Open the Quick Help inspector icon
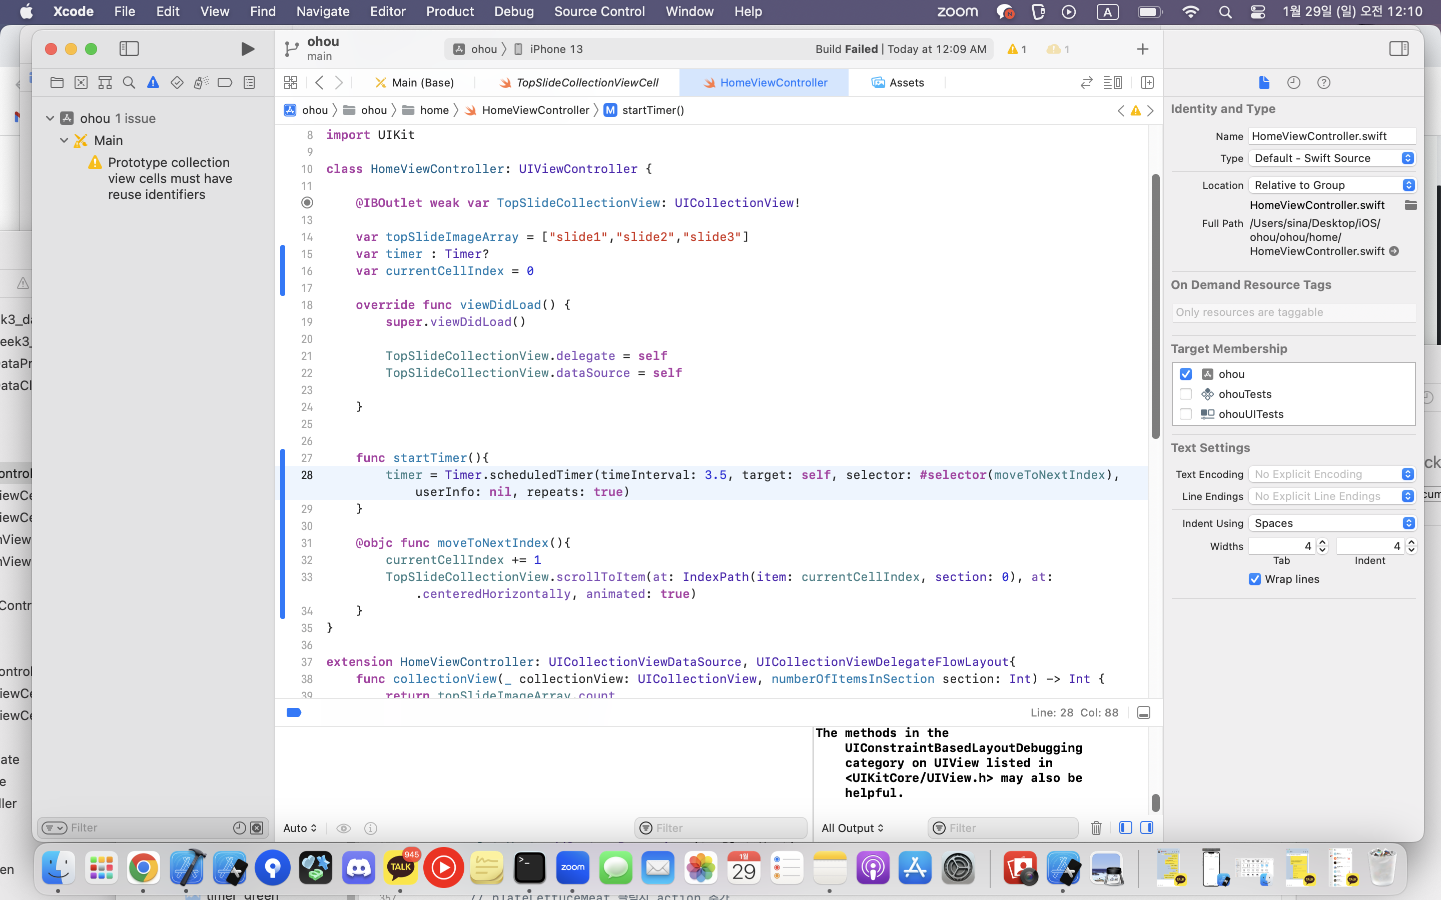 (1323, 82)
